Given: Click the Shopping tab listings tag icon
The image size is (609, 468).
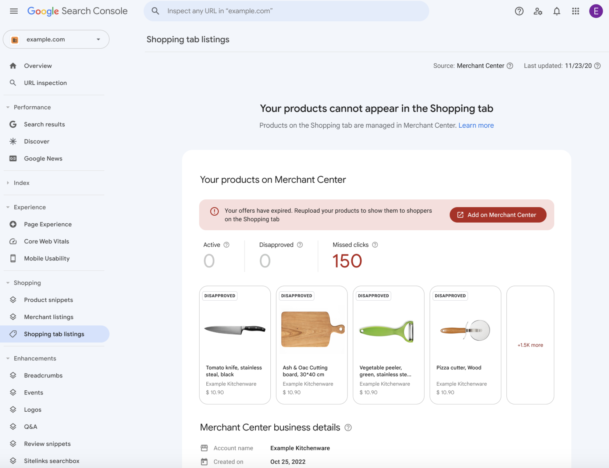Looking at the screenshot, I should (x=13, y=334).
